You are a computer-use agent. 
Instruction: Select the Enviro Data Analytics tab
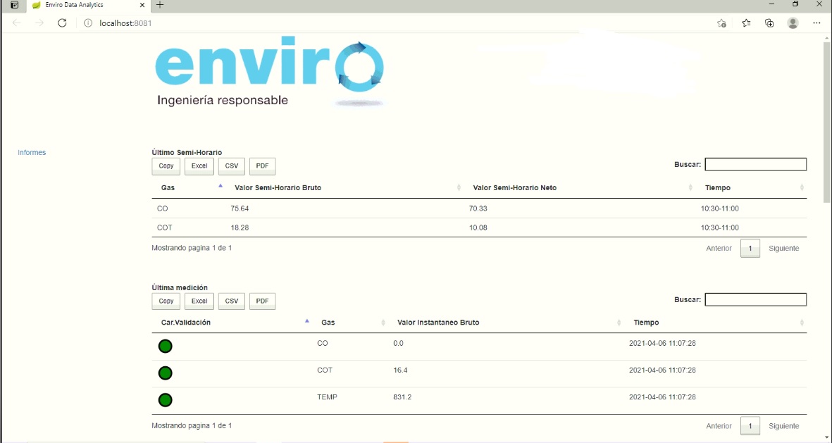[x=88, y=5]
